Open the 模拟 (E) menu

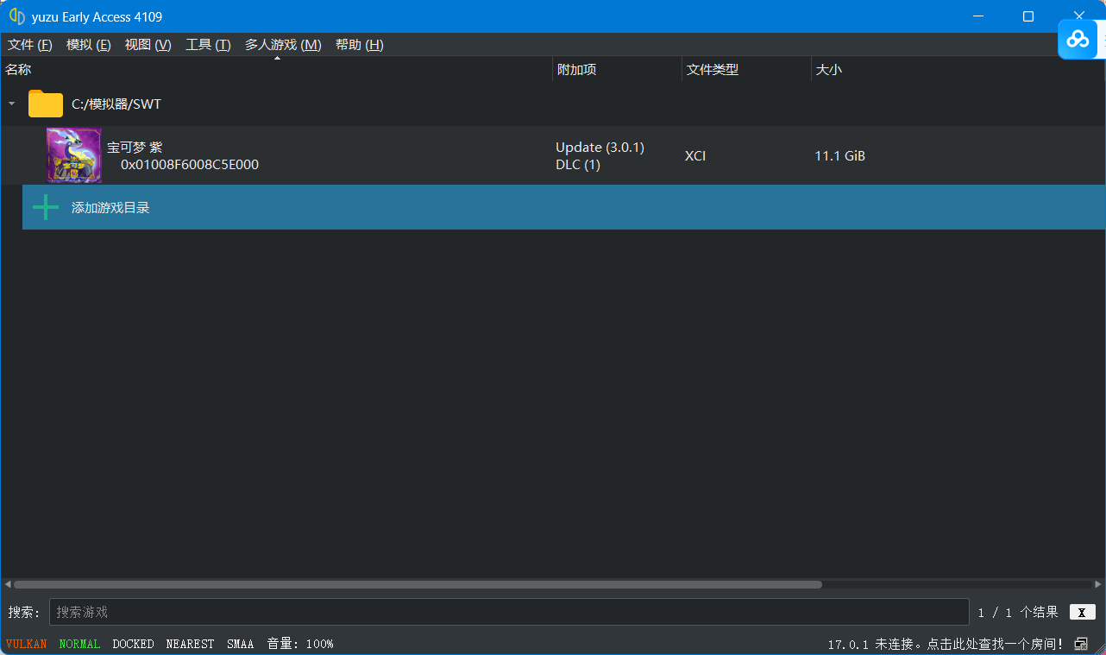coord(89,45)
